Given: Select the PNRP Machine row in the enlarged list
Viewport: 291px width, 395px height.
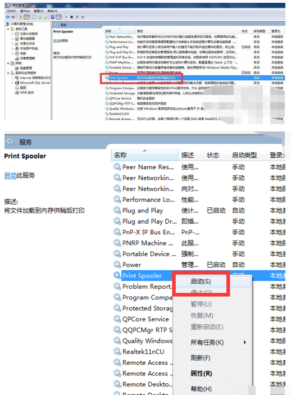Looking at the screenshot, I should pyautogui.click(x=199, y=243).
